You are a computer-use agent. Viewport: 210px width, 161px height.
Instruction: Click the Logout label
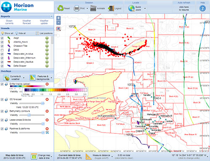coord(118,8)
